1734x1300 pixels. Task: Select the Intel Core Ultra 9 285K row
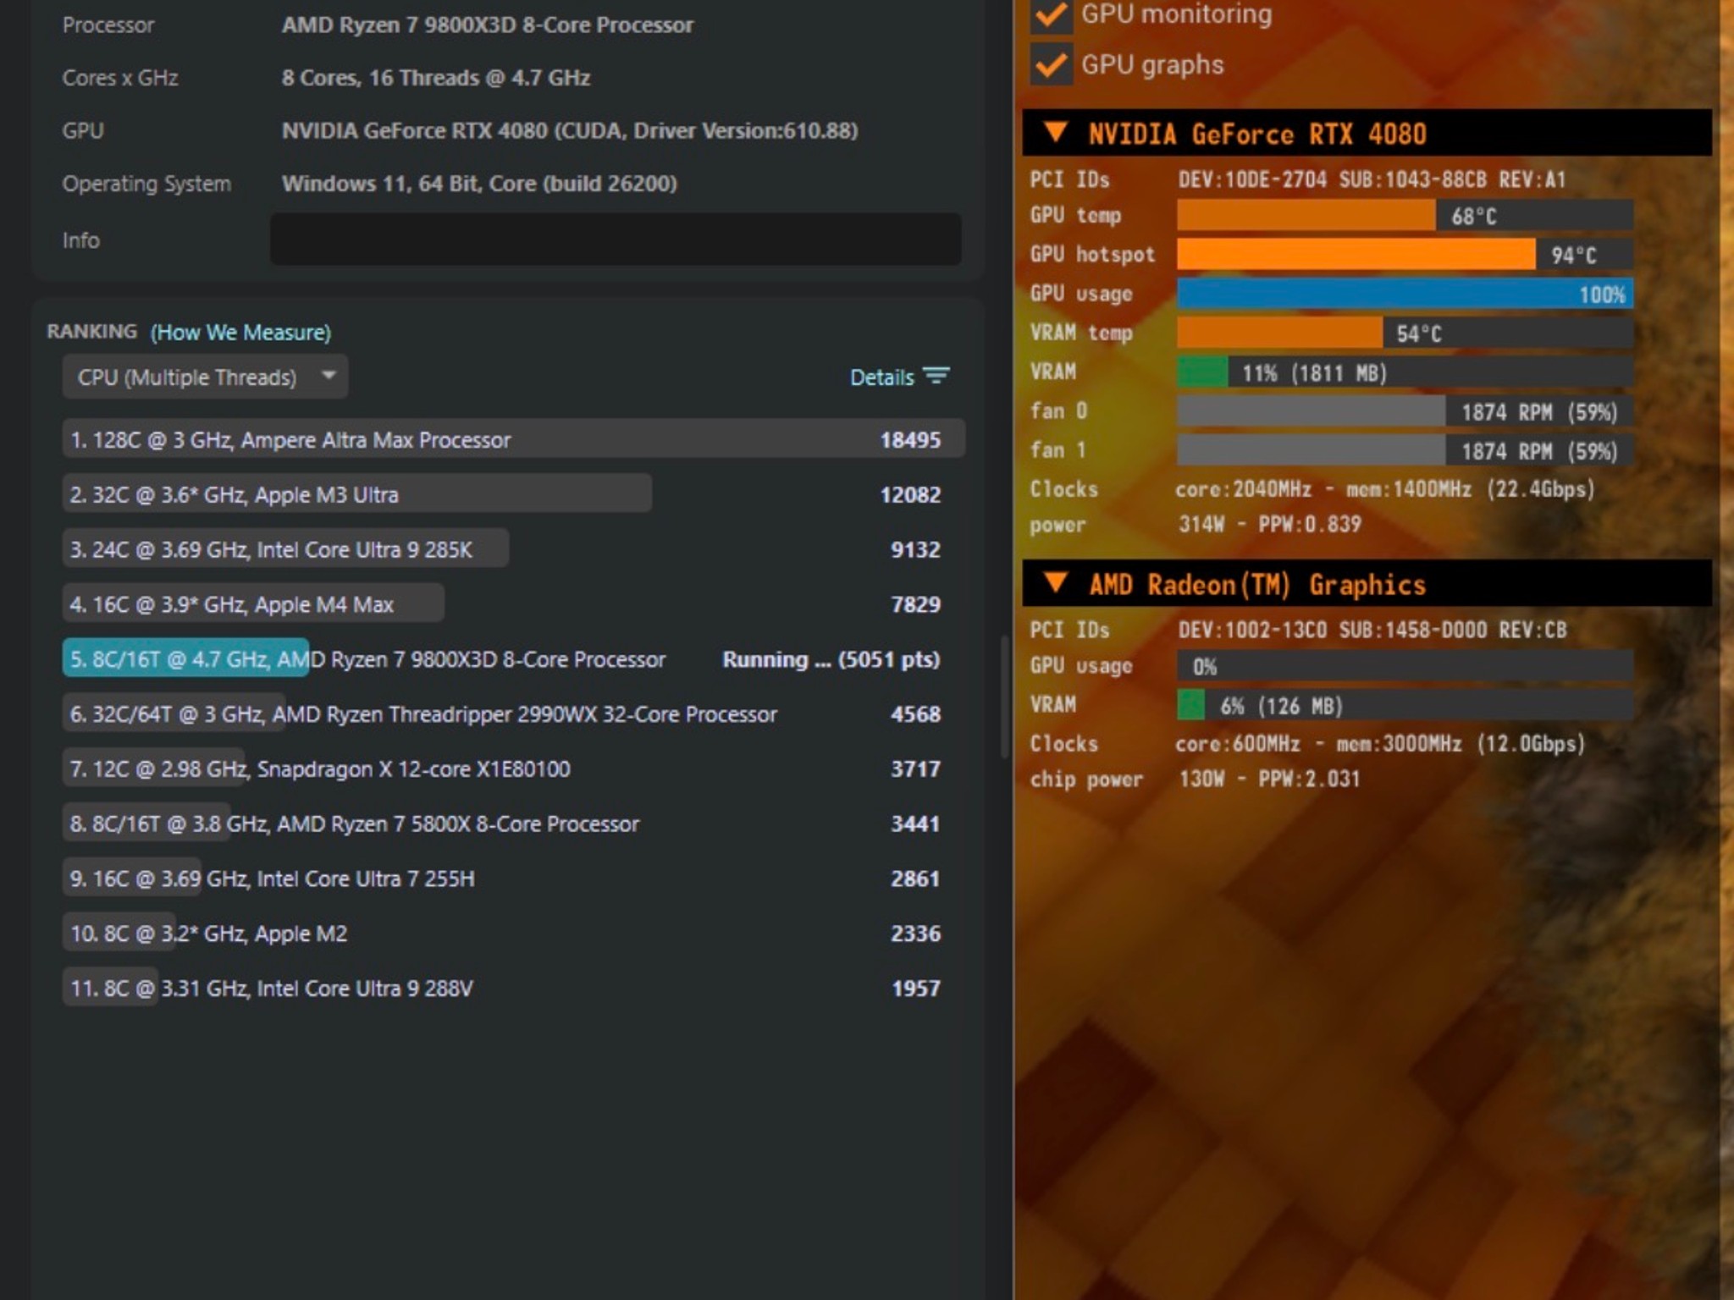[x=514, y=549]
